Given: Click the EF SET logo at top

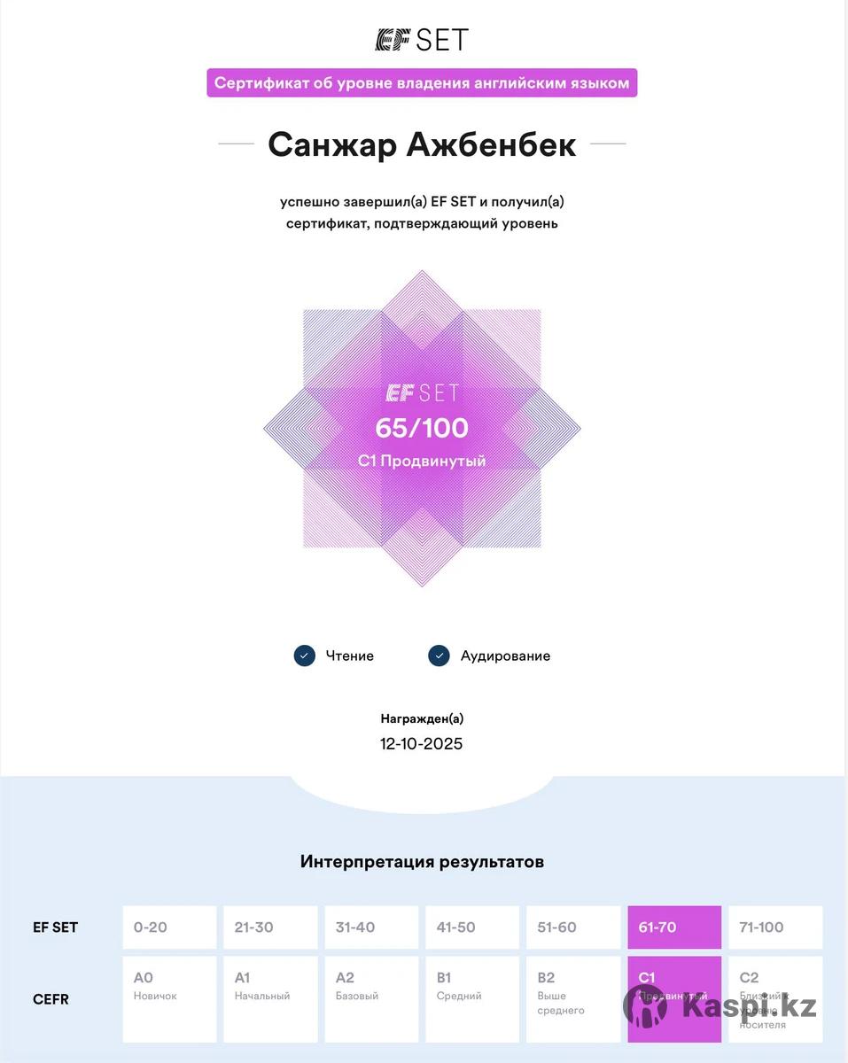Looking at the screenshot, I should 422,40.
